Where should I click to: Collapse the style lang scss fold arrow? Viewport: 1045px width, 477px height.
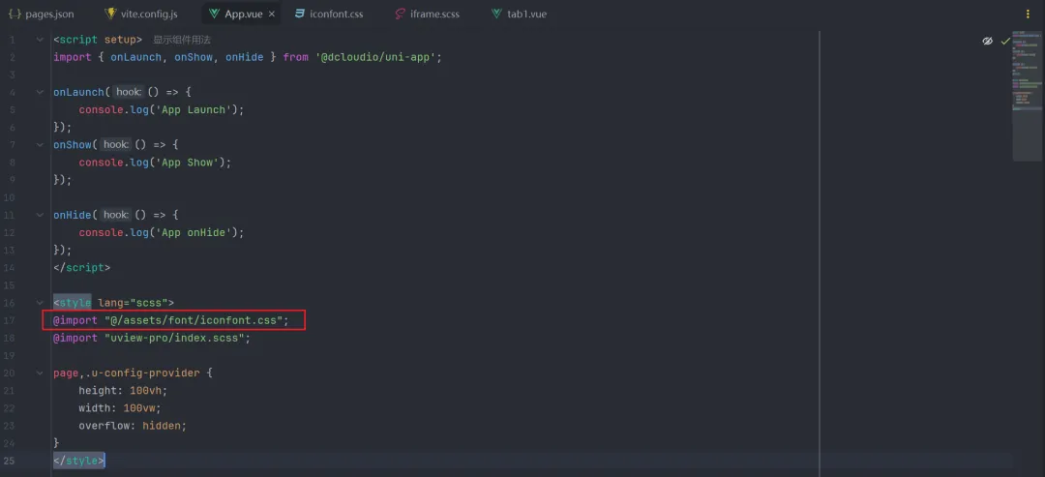tap(40, 303)
